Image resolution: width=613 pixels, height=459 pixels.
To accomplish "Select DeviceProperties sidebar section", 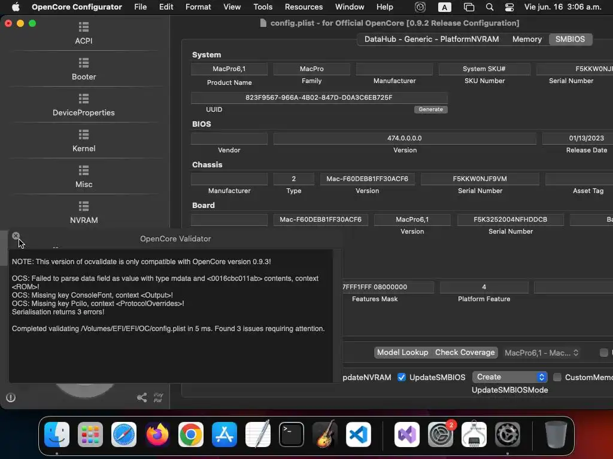I will pyautogui.click(x=84, y=105).
